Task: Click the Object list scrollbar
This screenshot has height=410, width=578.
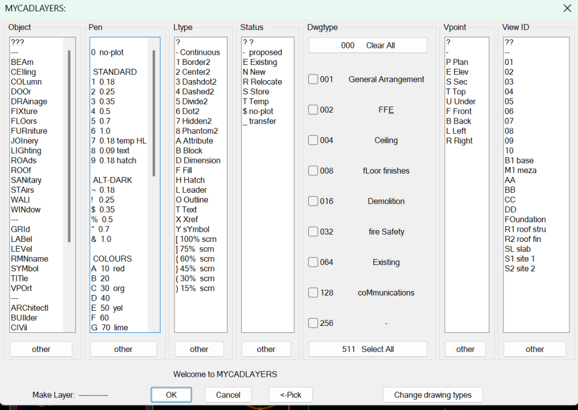Action: (69, 146)
